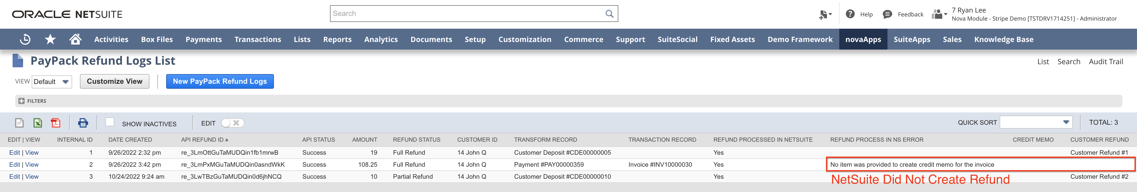Open the Audit Trail link

click(x=1106, y=62)
